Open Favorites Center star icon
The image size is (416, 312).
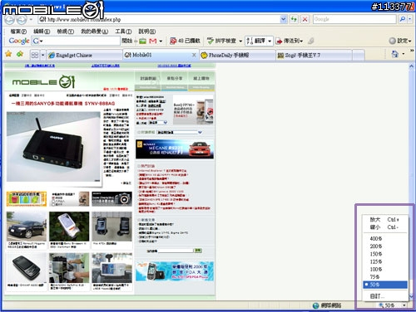pyautogui.click(x=8, y=54)
